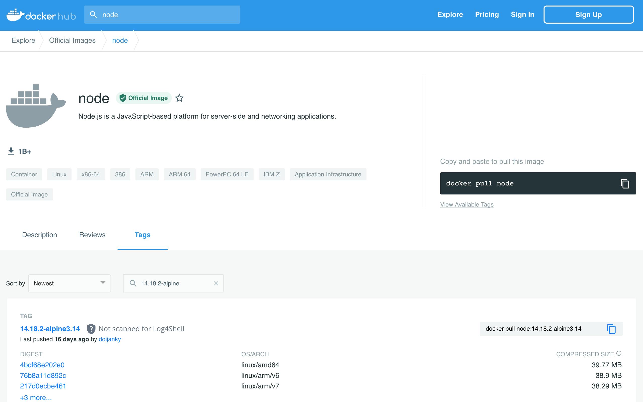Open the doijanky user profile link
Viewport: 643px width, 402px height.
[110, 339]
